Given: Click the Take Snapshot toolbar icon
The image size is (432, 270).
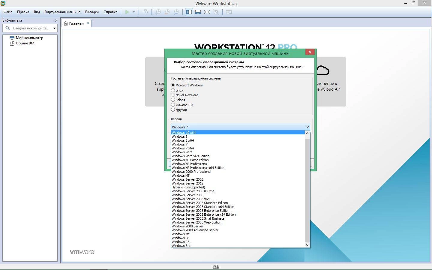Looking at the screenshot, I should click(x=158, y=12).
